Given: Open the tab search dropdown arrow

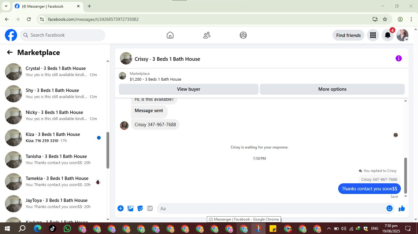Looking at the screenshot, I should tap(6, 6).
